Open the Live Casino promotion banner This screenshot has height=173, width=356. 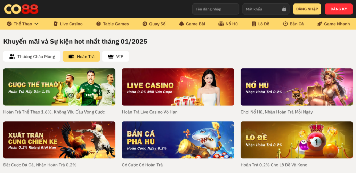(x=178, y=87)
